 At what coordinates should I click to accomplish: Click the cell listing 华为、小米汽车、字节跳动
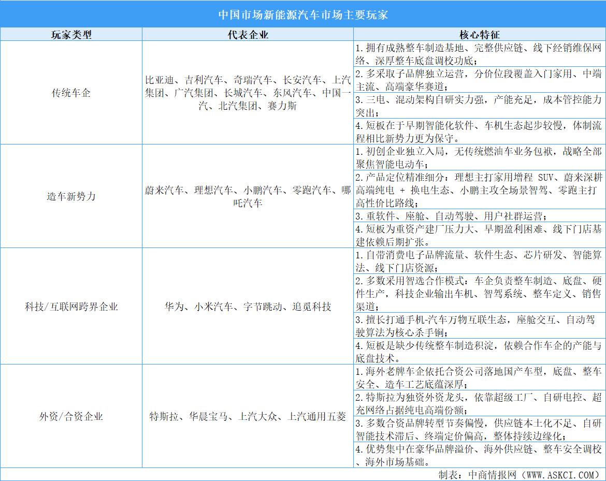coord(248,307)
